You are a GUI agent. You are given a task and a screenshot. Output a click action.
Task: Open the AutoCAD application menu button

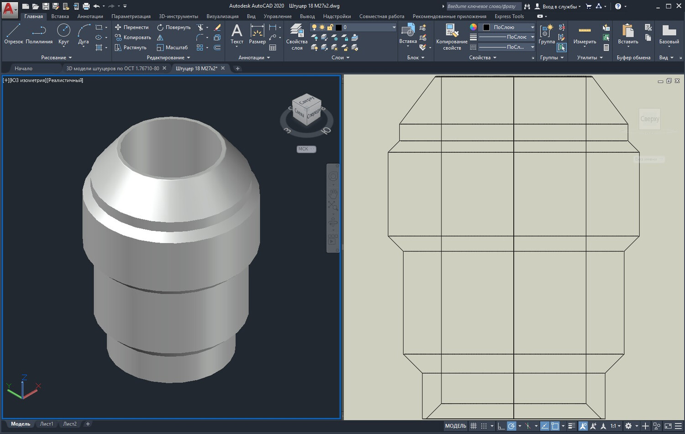(9, 9)
